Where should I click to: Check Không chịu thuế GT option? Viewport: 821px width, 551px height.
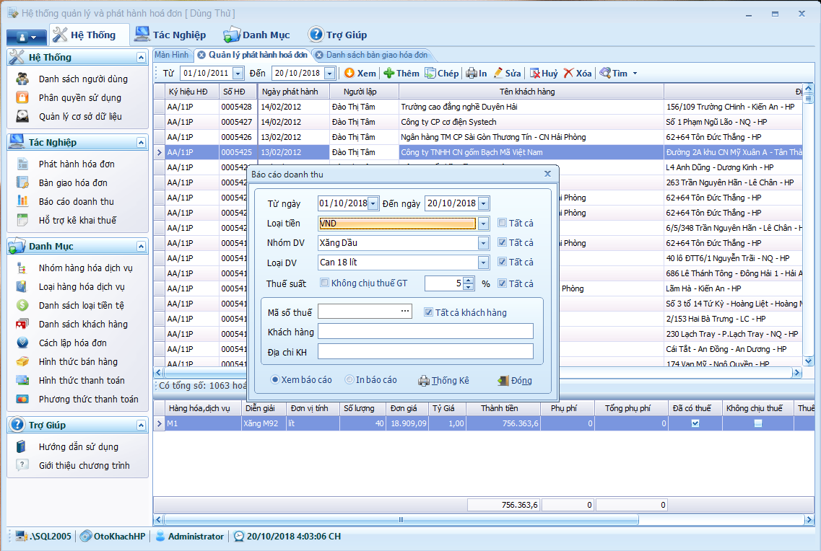pyautogui.click(x=325, y=283)
